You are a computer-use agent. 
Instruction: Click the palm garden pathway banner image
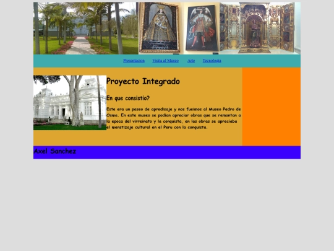(86, 28)
